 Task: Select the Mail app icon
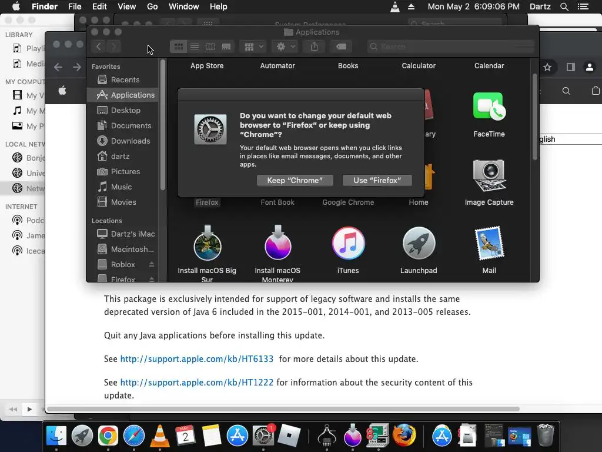coord(489,243)
